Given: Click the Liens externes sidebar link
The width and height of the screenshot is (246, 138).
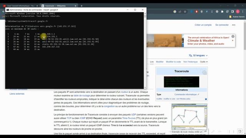Looking at the screenshot, I should tap(17, 94).
